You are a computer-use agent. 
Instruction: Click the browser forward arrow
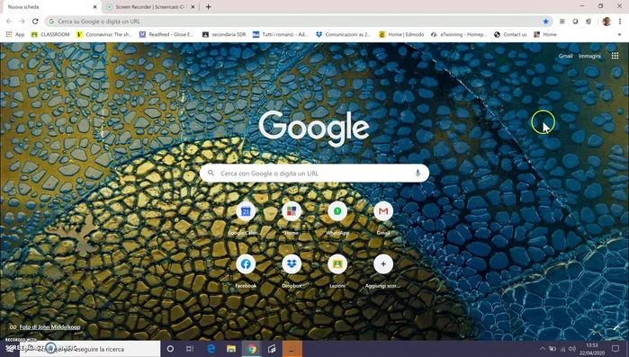(x=22, y=22)
